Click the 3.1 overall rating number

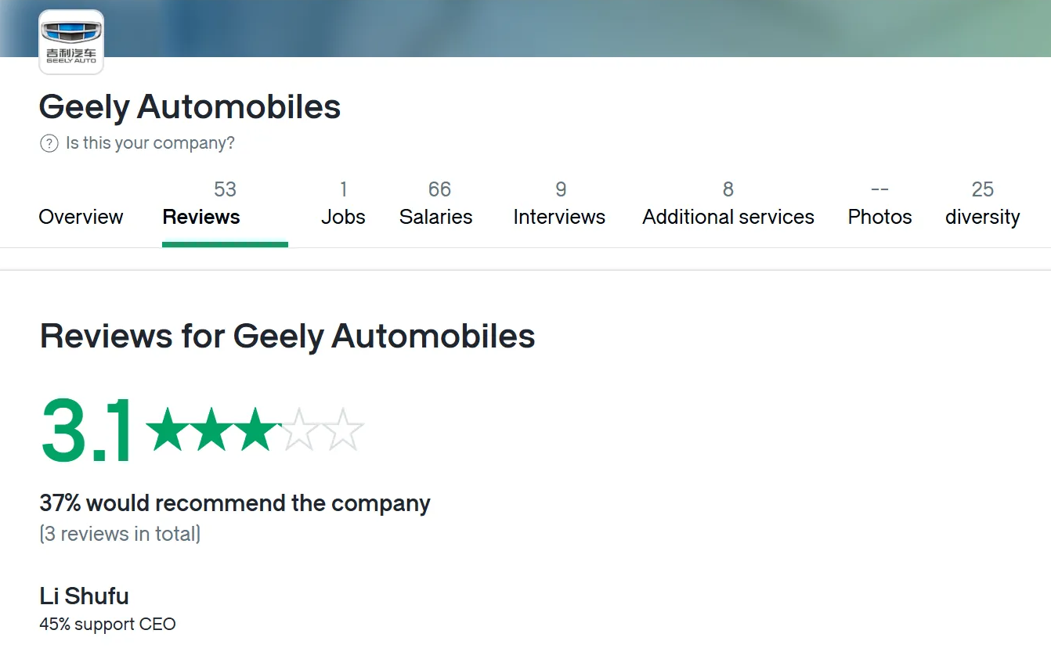[x=88, y=430]
